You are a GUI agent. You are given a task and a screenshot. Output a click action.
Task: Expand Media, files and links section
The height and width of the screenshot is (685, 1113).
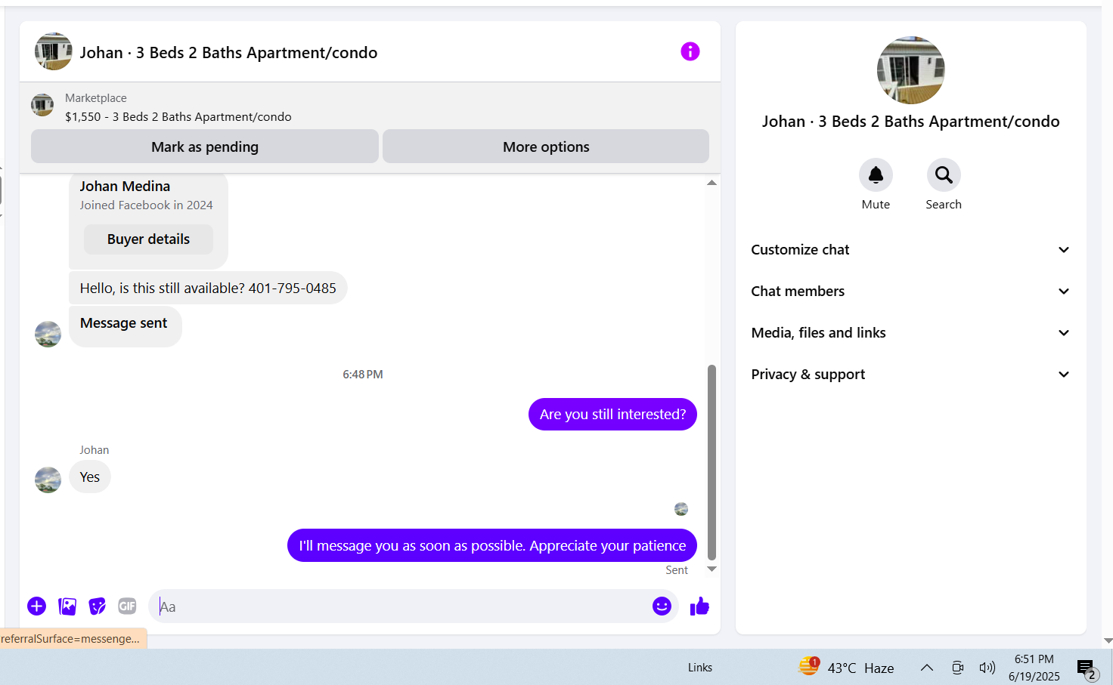(910, 333)
